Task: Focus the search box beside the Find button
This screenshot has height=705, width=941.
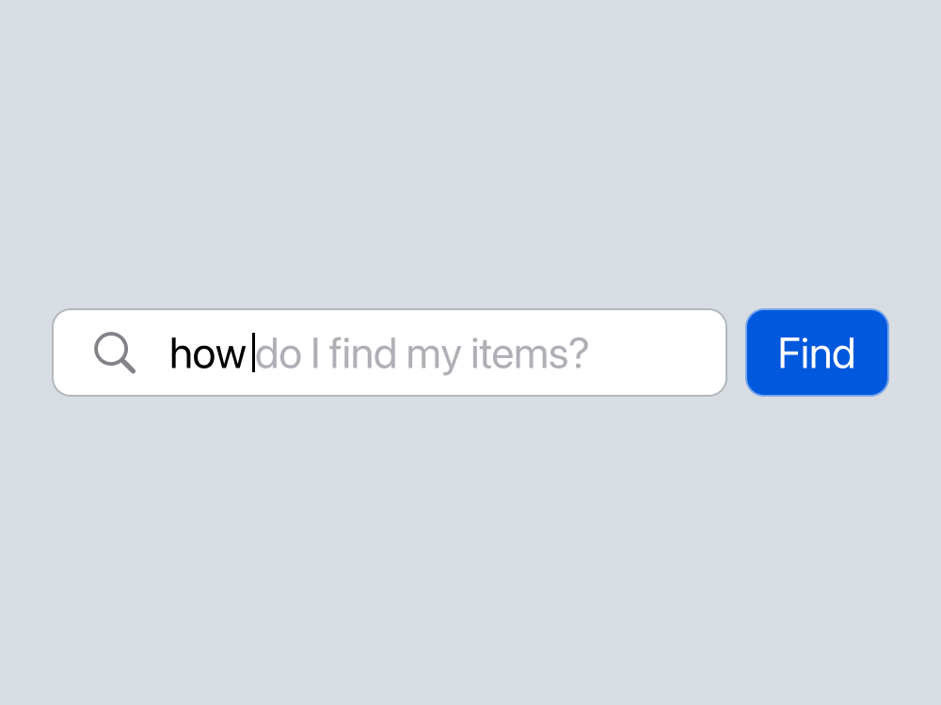Action: [x=390, y=352]
